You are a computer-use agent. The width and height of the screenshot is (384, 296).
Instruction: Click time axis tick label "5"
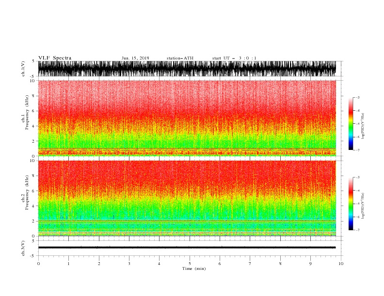[190, 264]
